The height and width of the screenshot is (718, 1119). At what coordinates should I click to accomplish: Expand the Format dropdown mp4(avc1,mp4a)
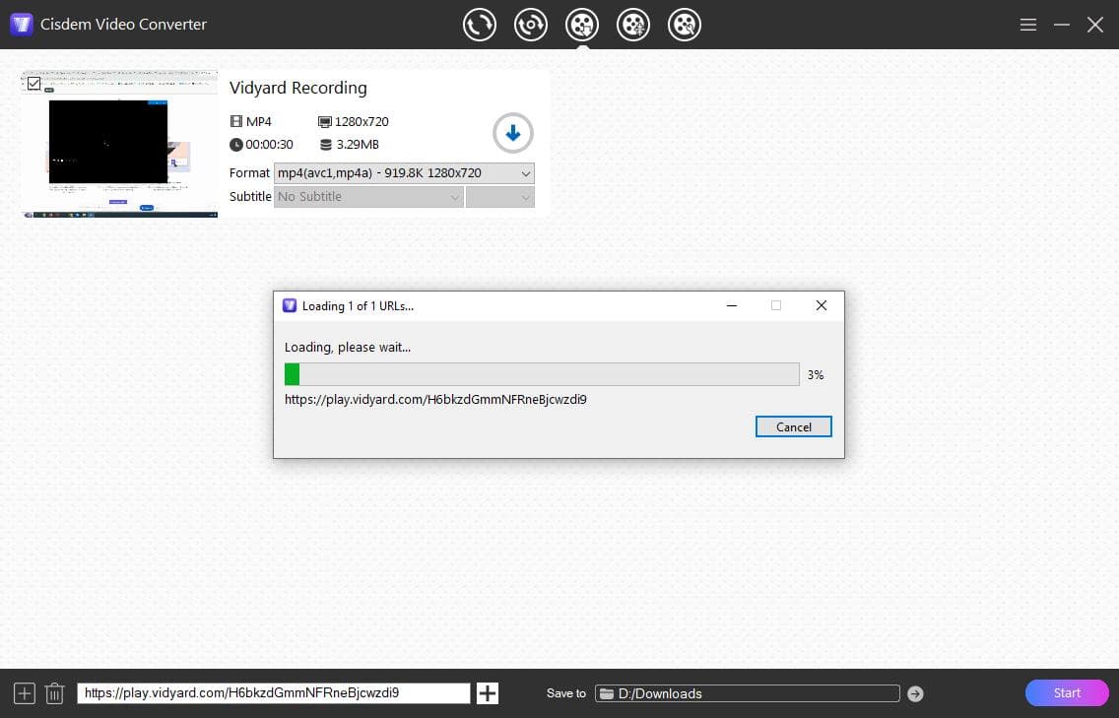pos(404,172)
